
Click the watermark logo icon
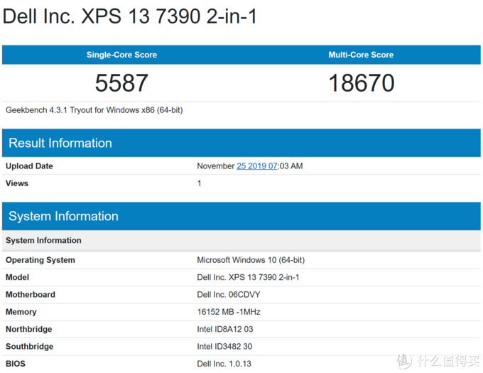click(404, 361)
